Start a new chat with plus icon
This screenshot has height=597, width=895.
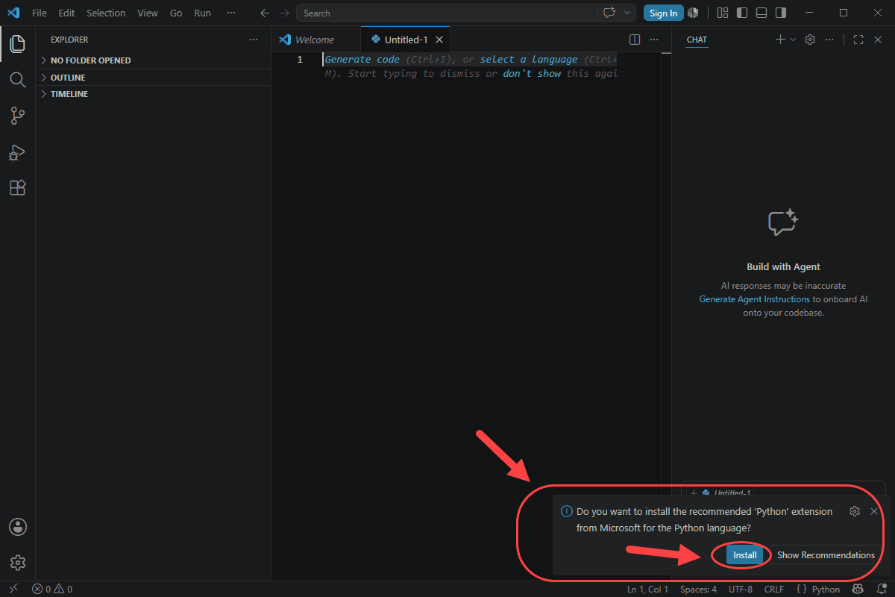tap(780, 40)
